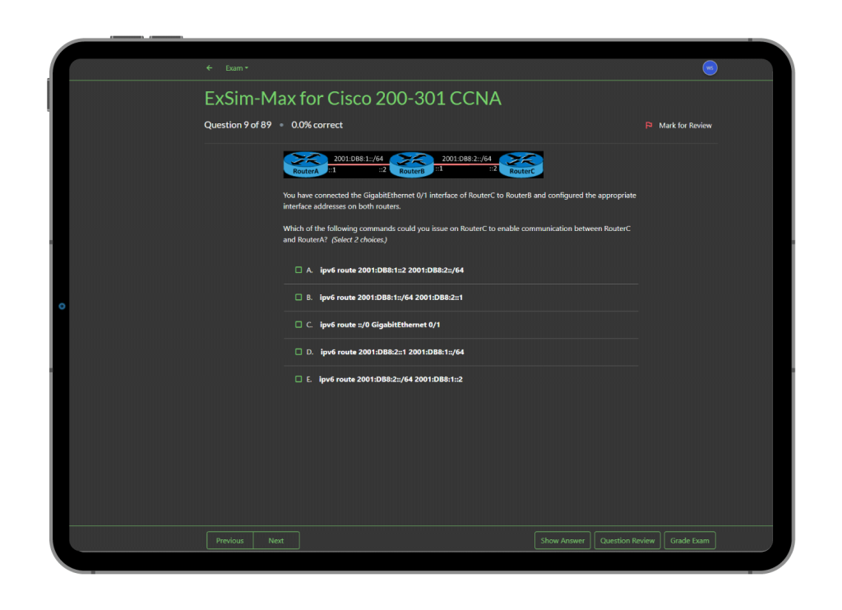
Task: Open Question Review
Action: (x=627, y=540)
